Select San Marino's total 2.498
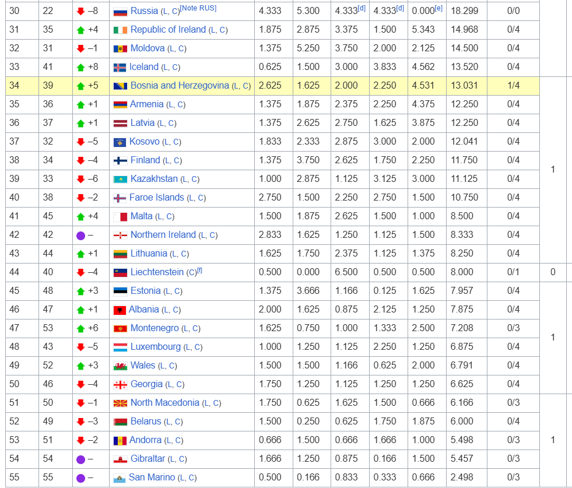The width and height of the screenshot is (572, 488). 461,477
